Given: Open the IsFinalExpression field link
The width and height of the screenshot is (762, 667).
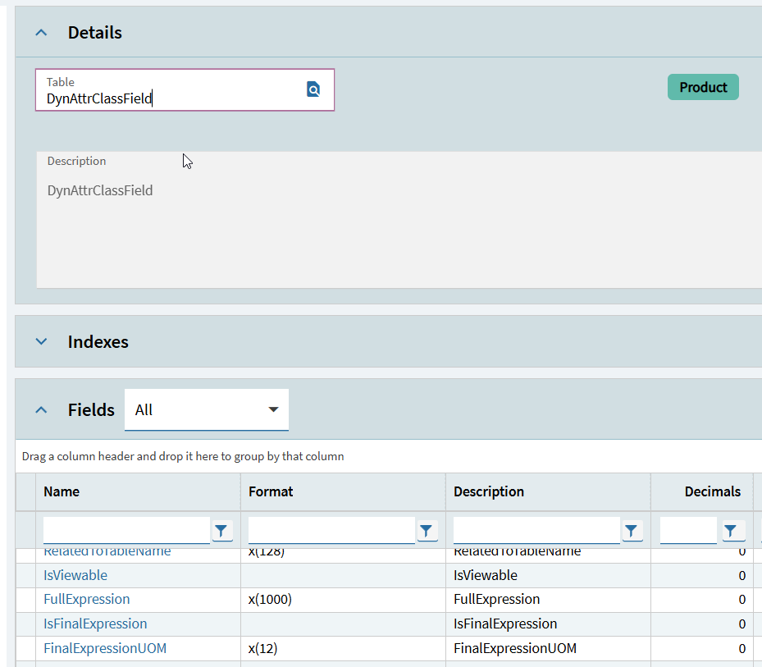Looking at the screenshot, I should click(x=95, y=624).
